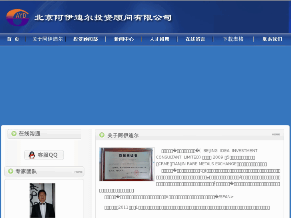Screen dimensions: 291x218
Task: Click the 专家团队 section heading
Action: (26, 171)
